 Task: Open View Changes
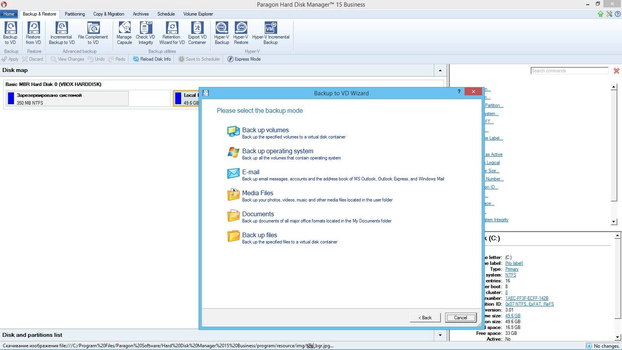point(67,59)
